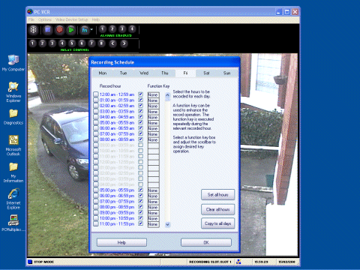Open the File menu in PC VCR
Image resolution: width=360 pixels, height=270 pixels.
31,19
